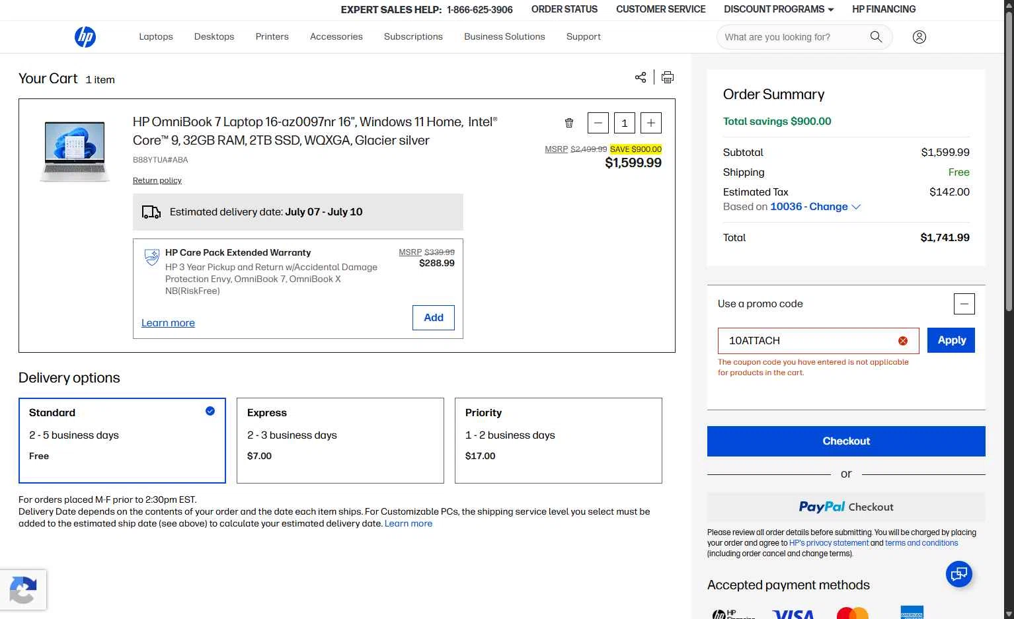Open HP Financing link
Image resolution: width=1014 pixels, height=619 pixels.
(884, 9)
